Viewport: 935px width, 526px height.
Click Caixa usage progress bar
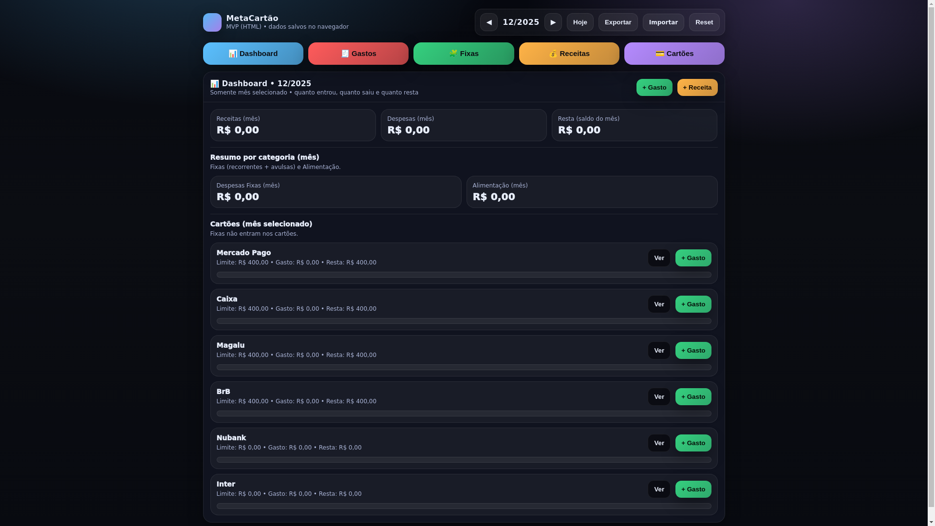464,321
